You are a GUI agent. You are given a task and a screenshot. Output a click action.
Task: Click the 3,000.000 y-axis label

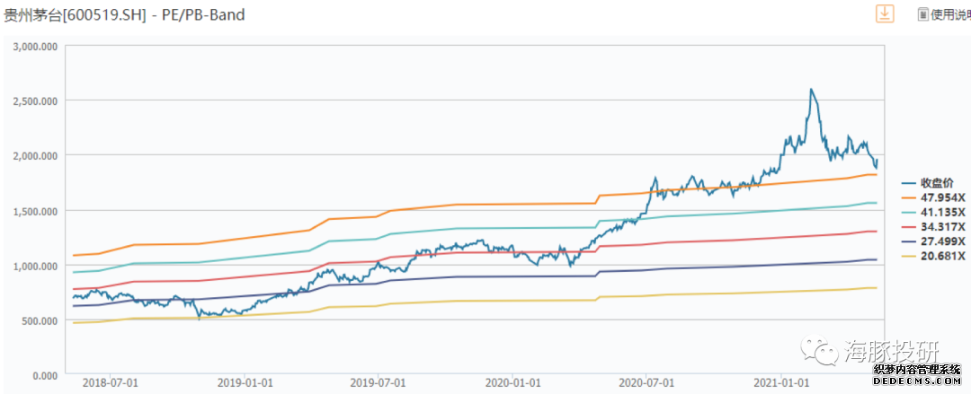click(34, 46)
